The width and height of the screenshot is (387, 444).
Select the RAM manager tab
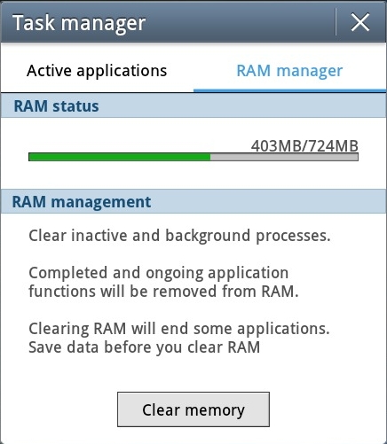(x=289, y=71)
